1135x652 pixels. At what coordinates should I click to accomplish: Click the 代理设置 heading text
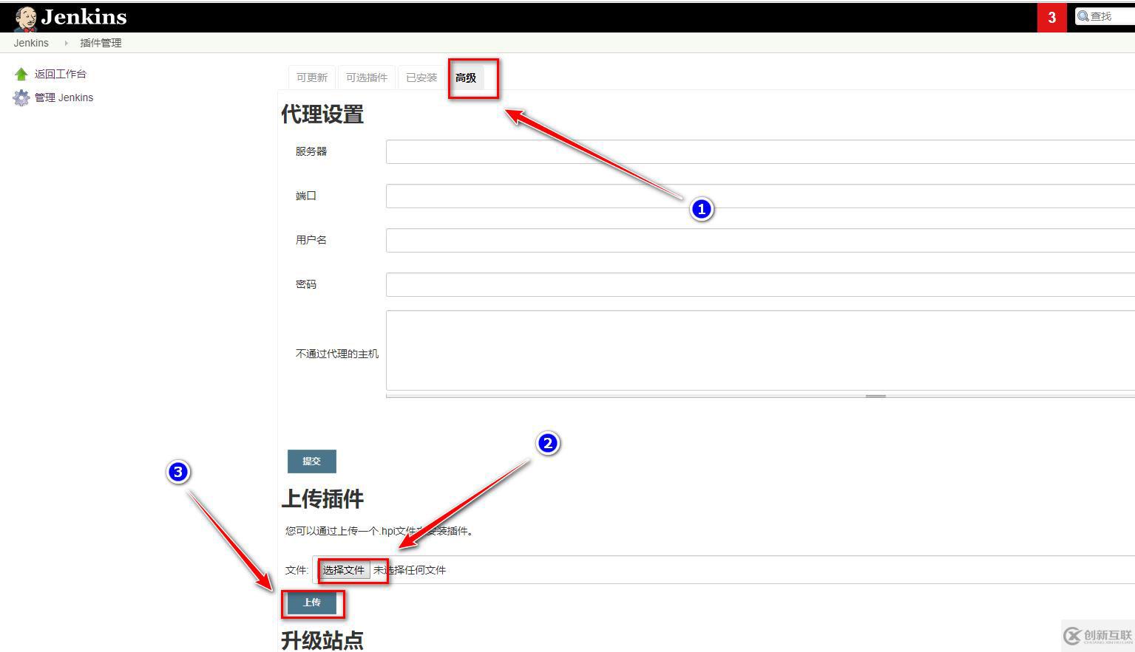pos(322,114)
